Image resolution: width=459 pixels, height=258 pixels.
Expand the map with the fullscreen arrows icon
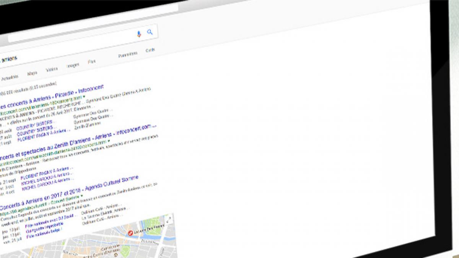click(169, 219)
